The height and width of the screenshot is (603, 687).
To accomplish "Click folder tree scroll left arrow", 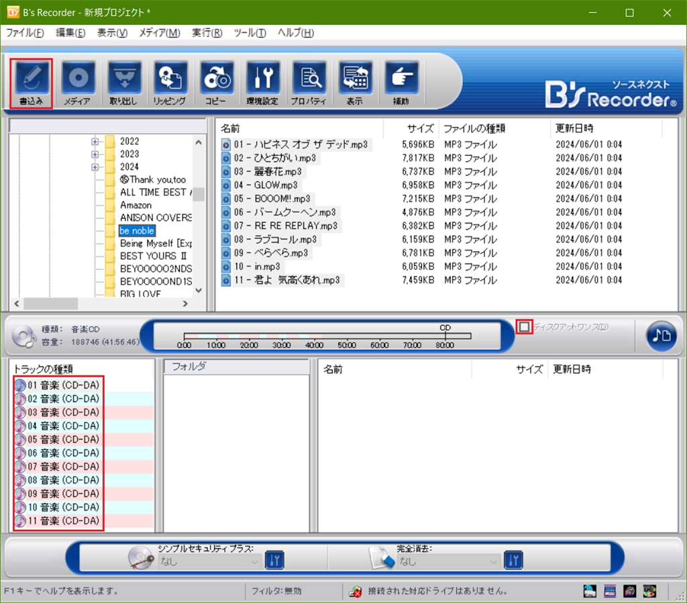I will (17, 304).
